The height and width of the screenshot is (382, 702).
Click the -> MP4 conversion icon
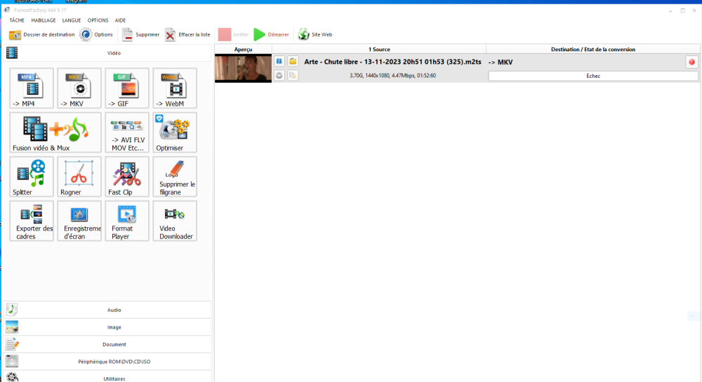tap(32, 88)
